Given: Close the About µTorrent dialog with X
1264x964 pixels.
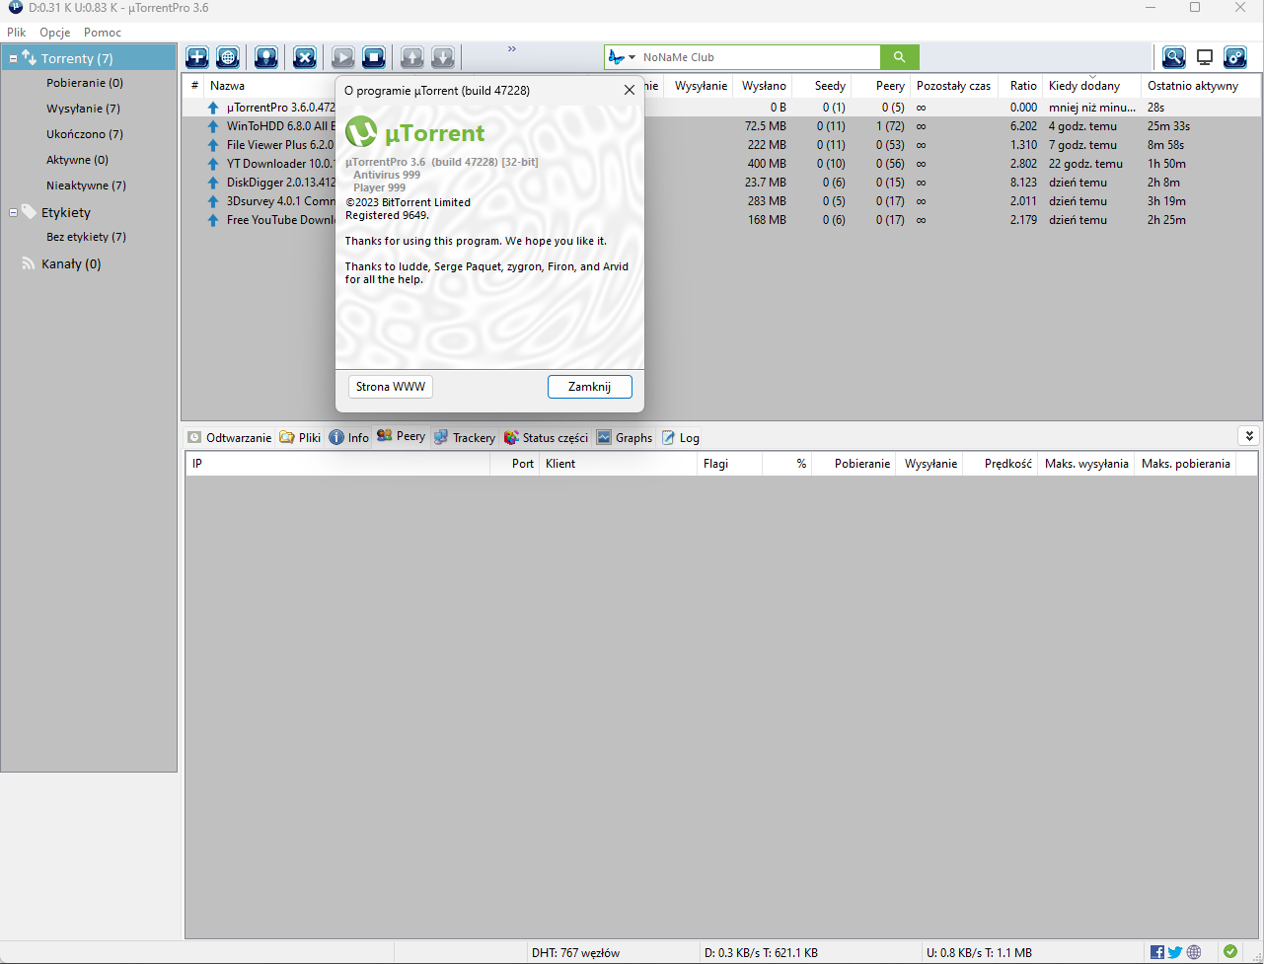Looking at the screenshot, I should (630, 90).
